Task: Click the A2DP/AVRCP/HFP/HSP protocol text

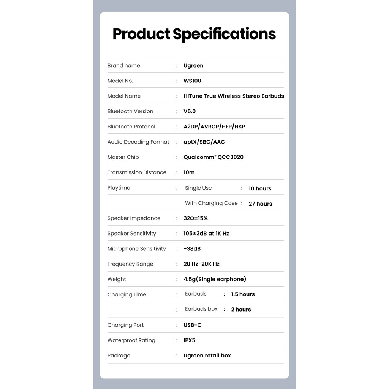Action: click(214, 127)
